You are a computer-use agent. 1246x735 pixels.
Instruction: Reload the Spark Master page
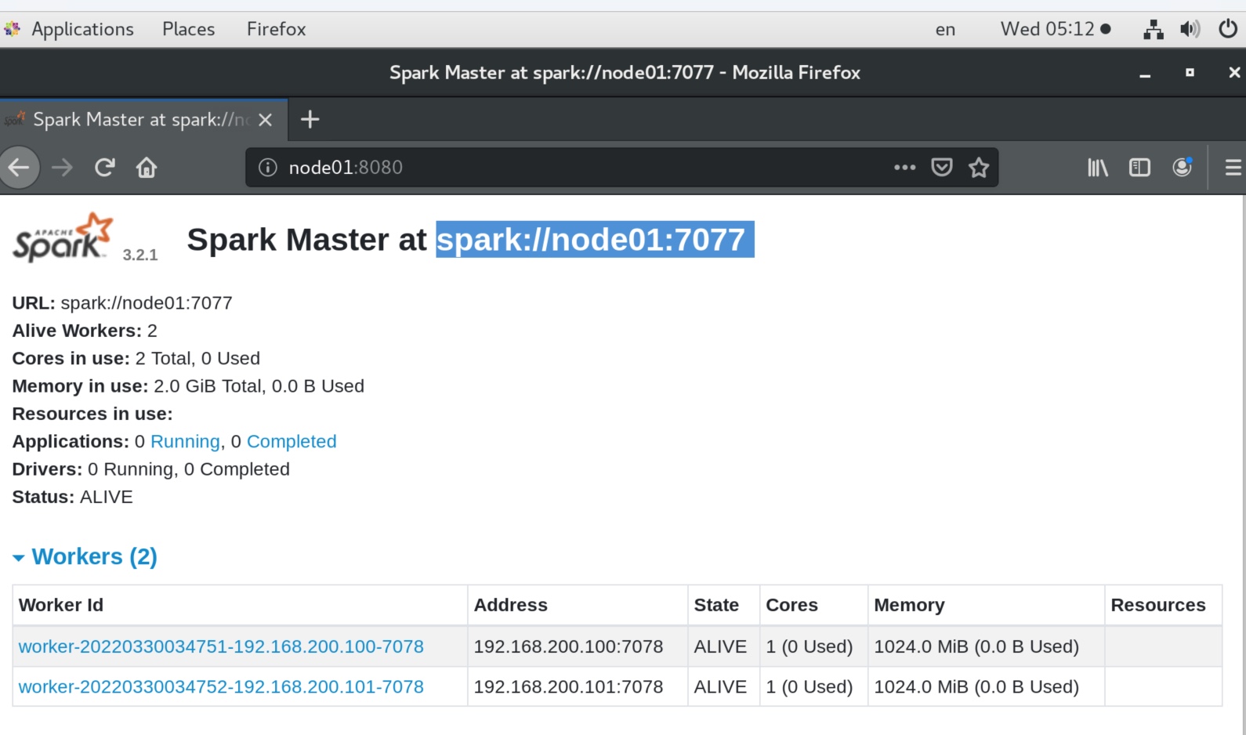point(105,167)
